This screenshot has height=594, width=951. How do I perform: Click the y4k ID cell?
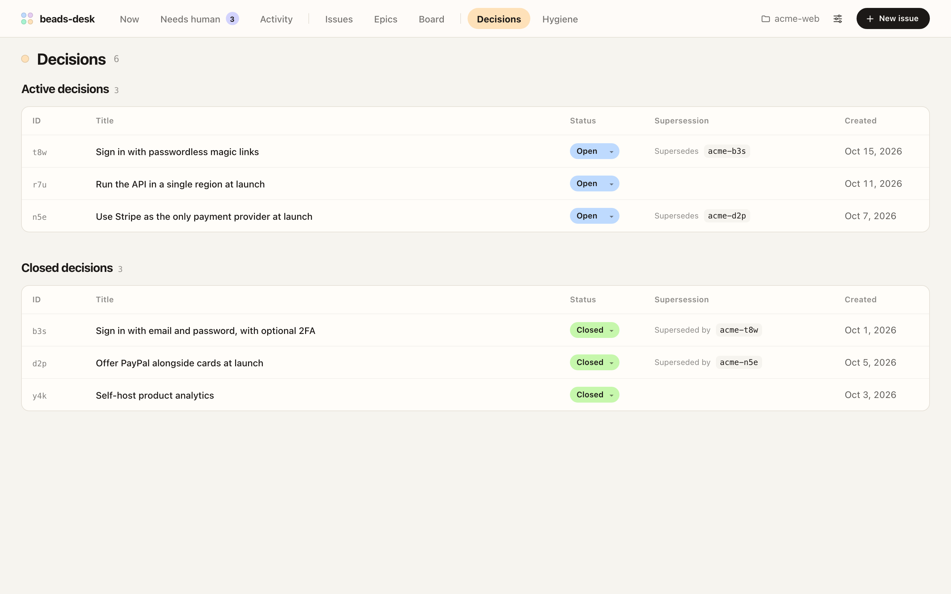(x=39, y=396)
